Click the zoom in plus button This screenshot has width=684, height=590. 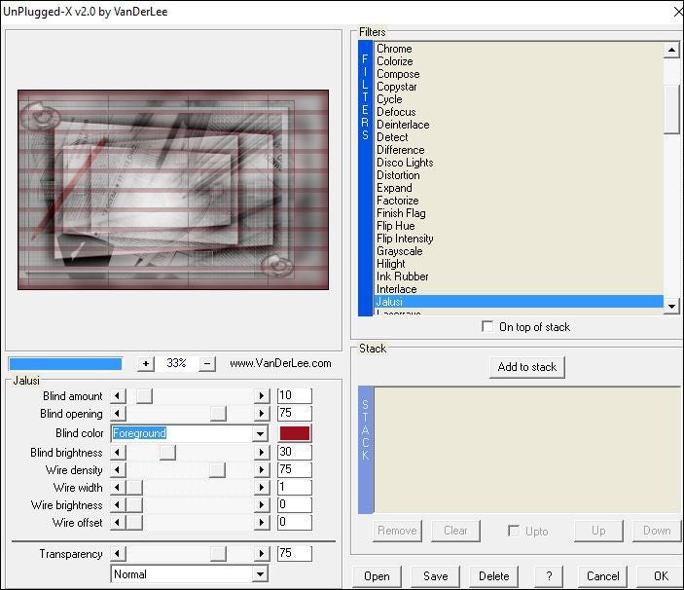(146, 363)
